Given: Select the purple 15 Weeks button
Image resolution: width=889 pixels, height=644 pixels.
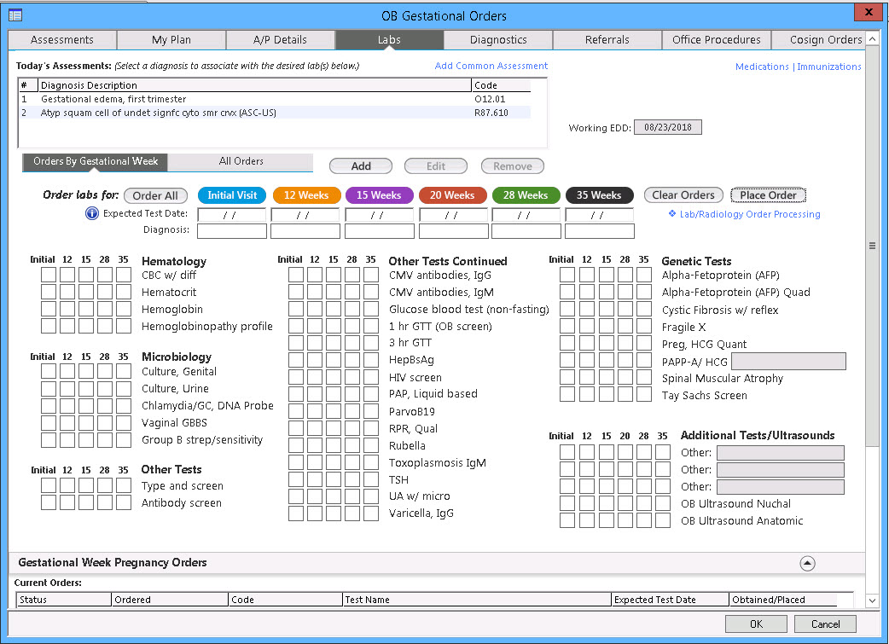Looking at the screenshot, I should (379, 195).
